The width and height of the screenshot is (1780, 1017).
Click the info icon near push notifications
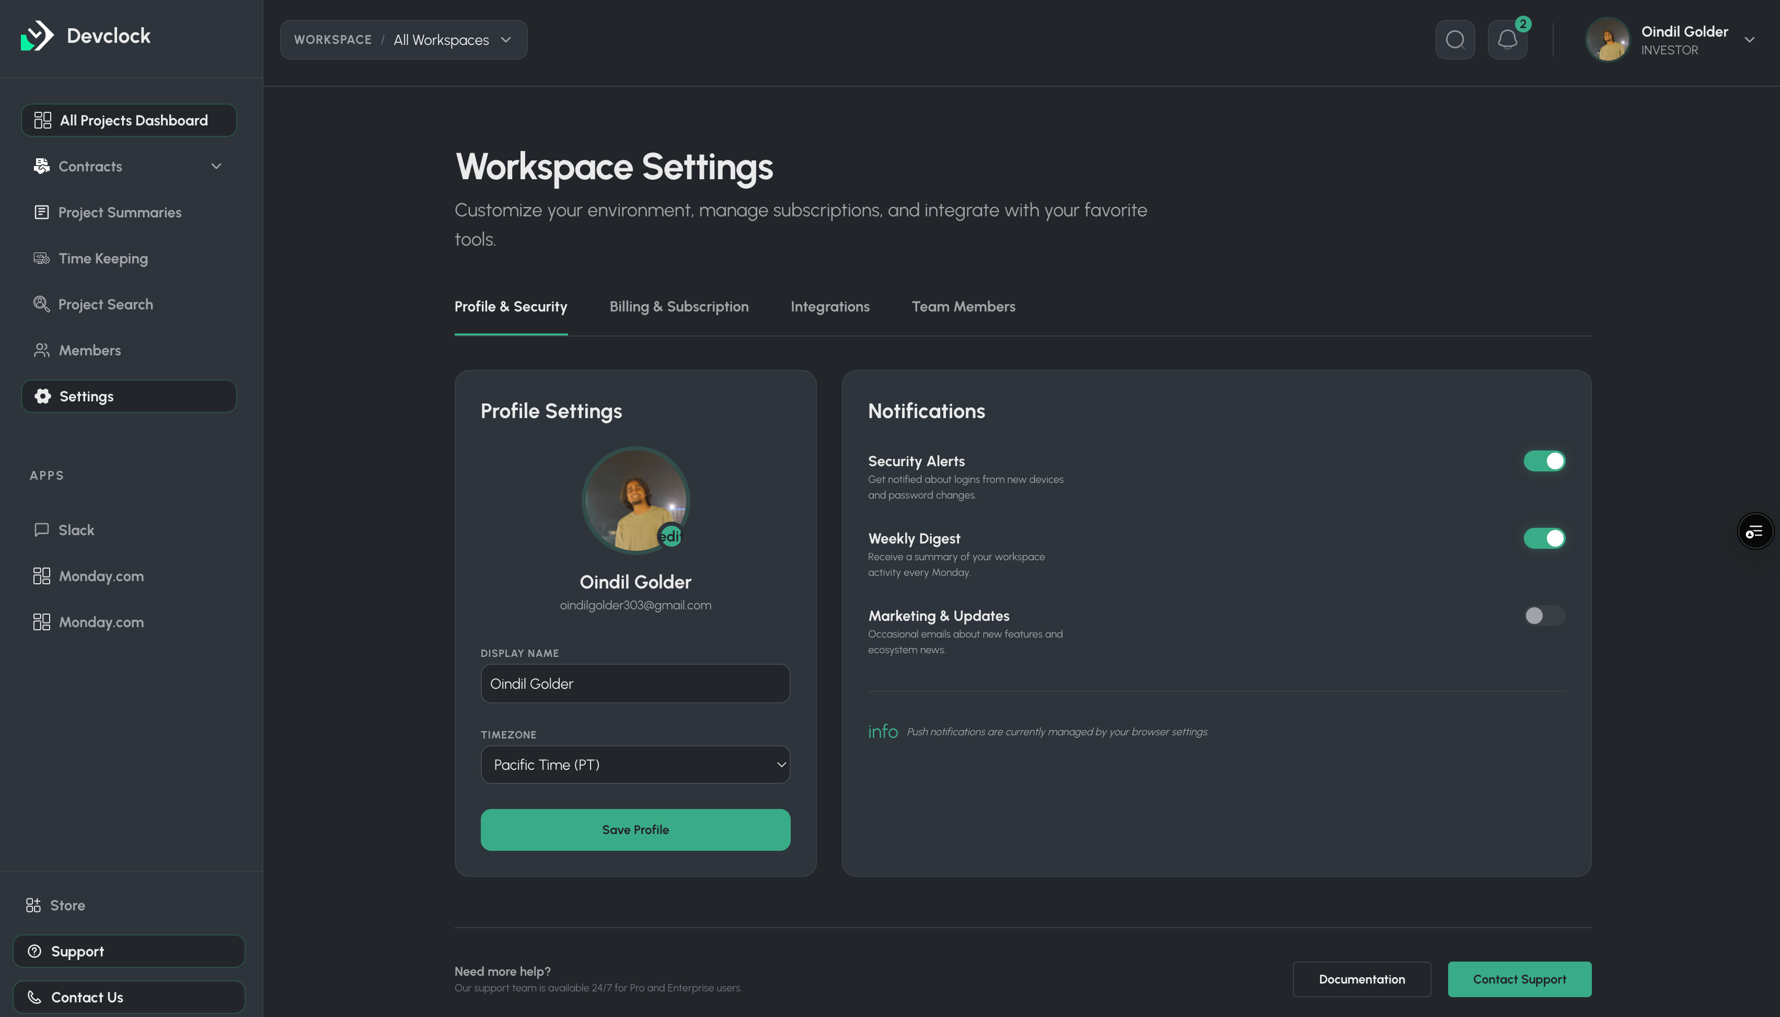coord(883,731)
